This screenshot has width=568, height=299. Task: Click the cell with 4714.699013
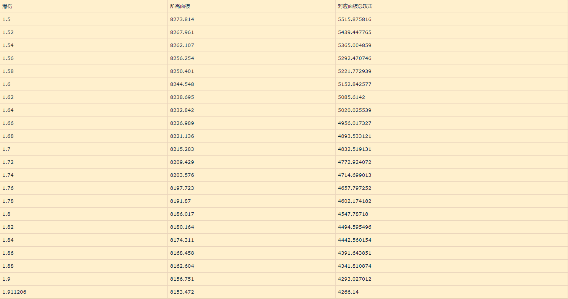click(452, 175)
